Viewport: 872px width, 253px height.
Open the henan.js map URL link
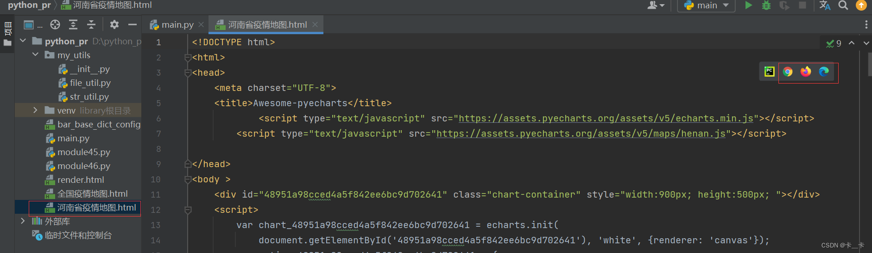[581, 133]
